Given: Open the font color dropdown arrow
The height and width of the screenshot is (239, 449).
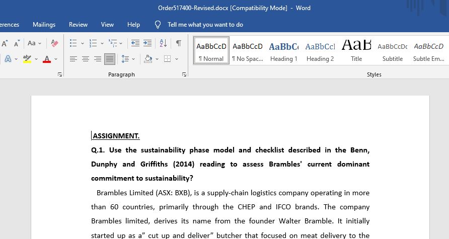Looking at the screenshot, I should [56, 59].
